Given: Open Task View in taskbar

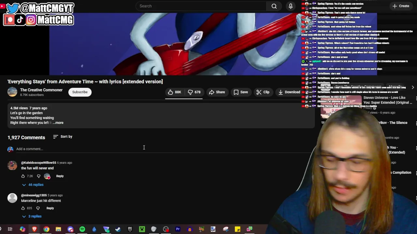Looking at the screenshot, I should click(10, 229).
